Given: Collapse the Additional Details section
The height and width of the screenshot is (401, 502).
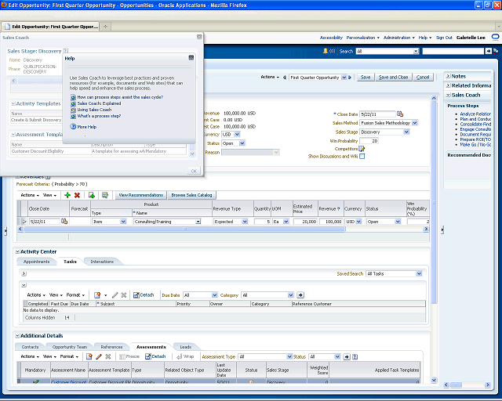Looking at the screenshot, I should point(17,336).
